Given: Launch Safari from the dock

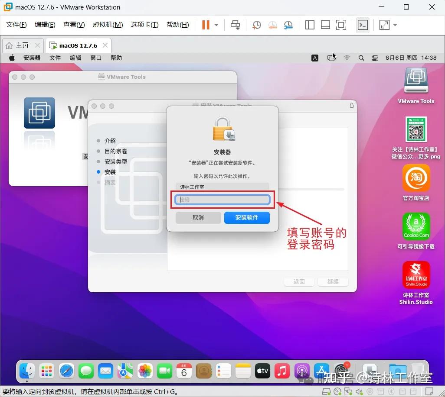Looking at the screenshot, I should (66, 371).
